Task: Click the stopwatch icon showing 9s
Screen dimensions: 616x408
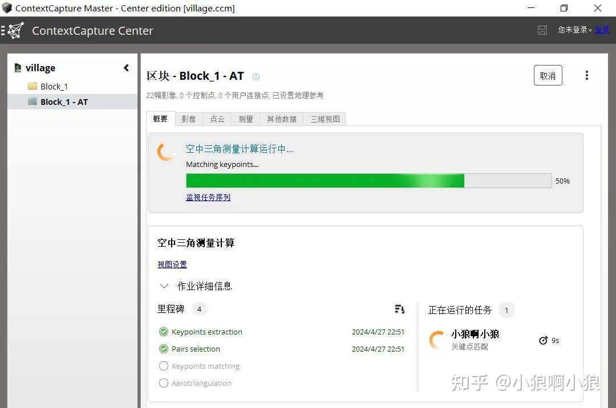Action: tap(543, 340)
